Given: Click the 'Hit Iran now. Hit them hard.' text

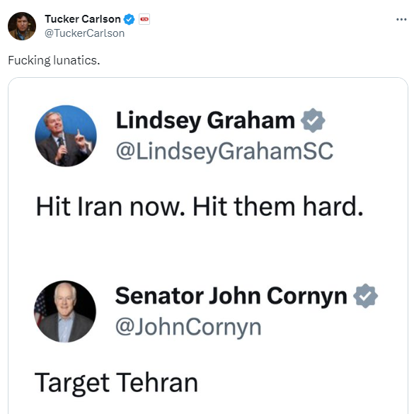Looking at the screenshot, I should point(200,207).
